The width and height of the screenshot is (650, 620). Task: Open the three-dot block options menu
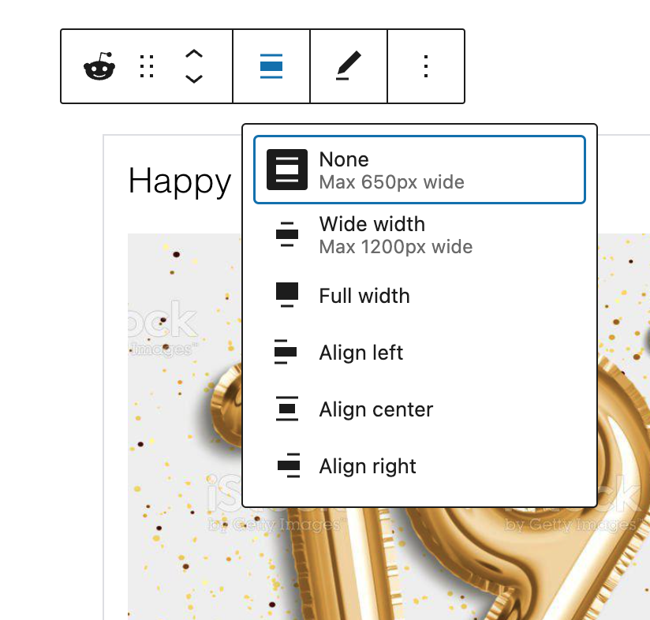[426, 66]
